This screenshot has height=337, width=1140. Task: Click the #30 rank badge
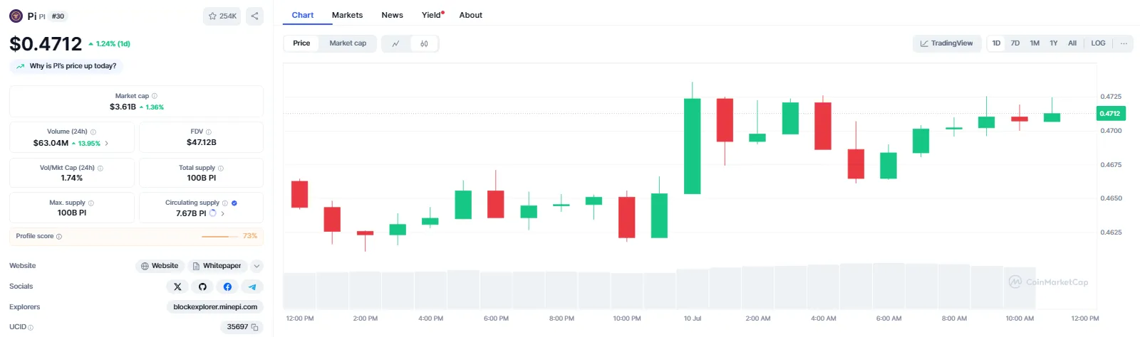pyautogui.click(x=58, y=16)
